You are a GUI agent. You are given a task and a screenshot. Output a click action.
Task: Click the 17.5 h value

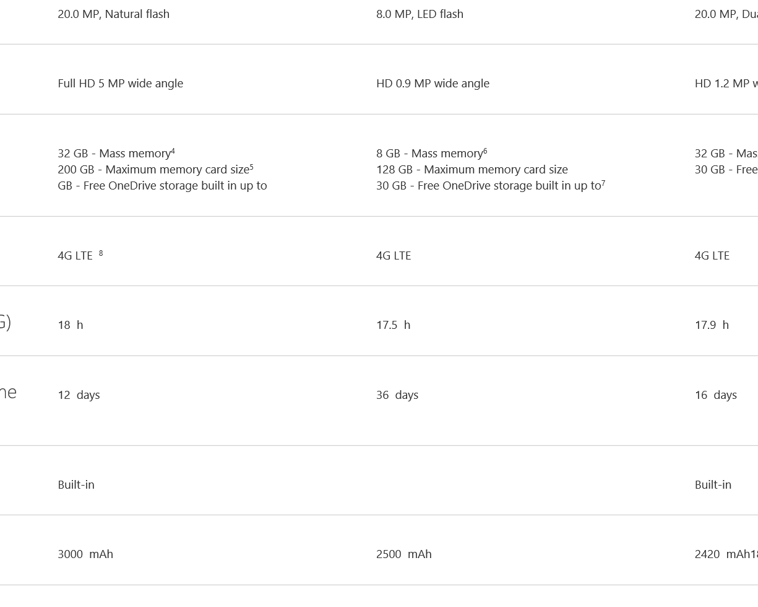394,325
